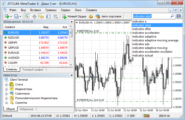
Task: Switch to the Тиковый график tab
Action: click(33, 70)
